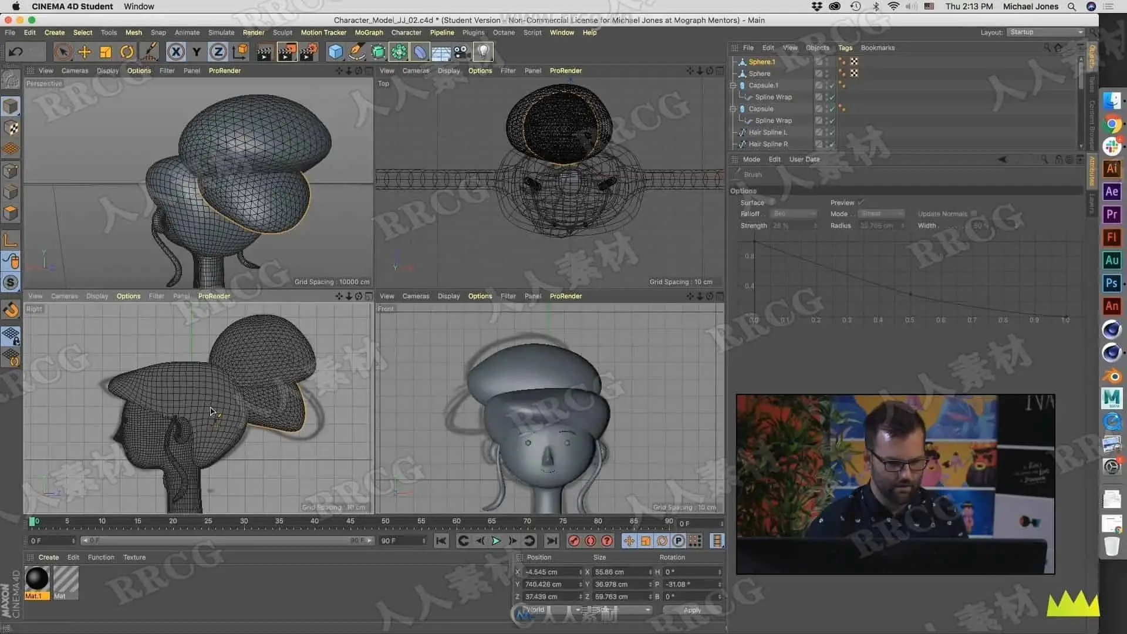Viewport: 1127px width, 634px height.
Task: Click the Apply button in coordinates panel
Action: coord(692,610)
